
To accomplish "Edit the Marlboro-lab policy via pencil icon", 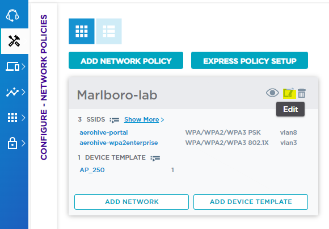I will (289, 93).
